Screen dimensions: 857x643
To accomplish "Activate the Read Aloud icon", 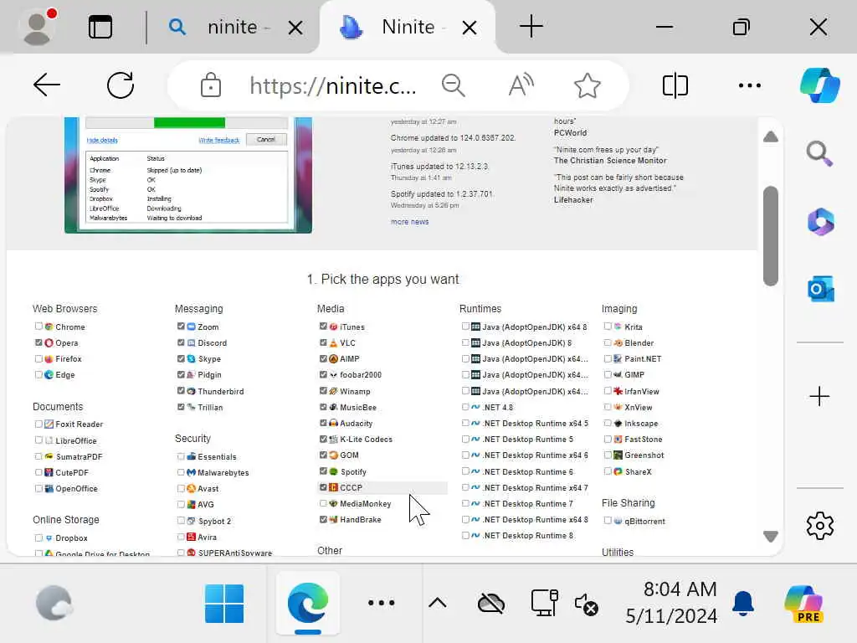I will tap(521, 85).
